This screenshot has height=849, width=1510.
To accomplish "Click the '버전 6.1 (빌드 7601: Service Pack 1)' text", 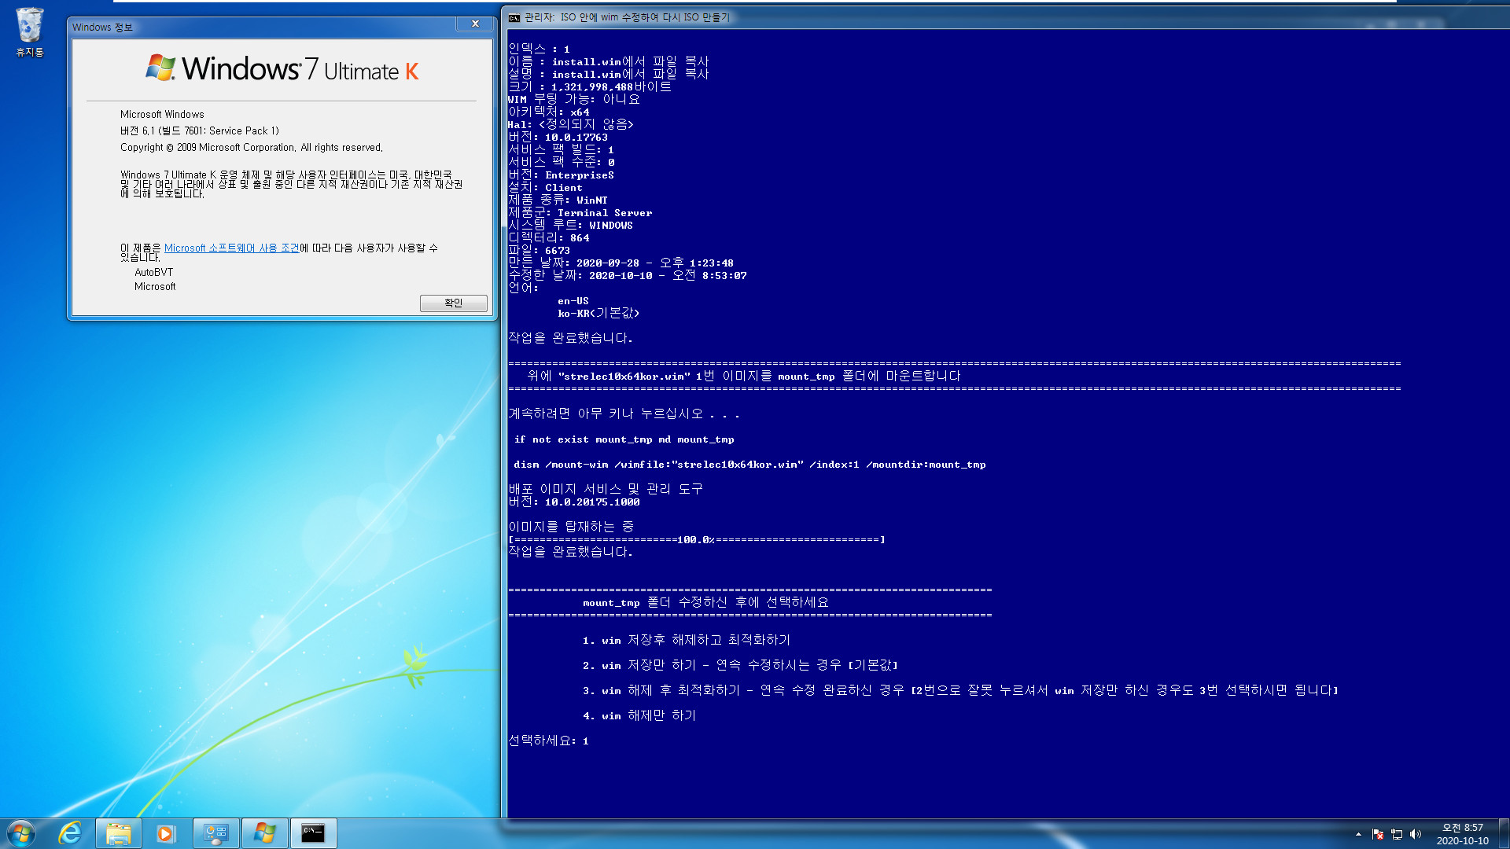I will pos(200,130).
